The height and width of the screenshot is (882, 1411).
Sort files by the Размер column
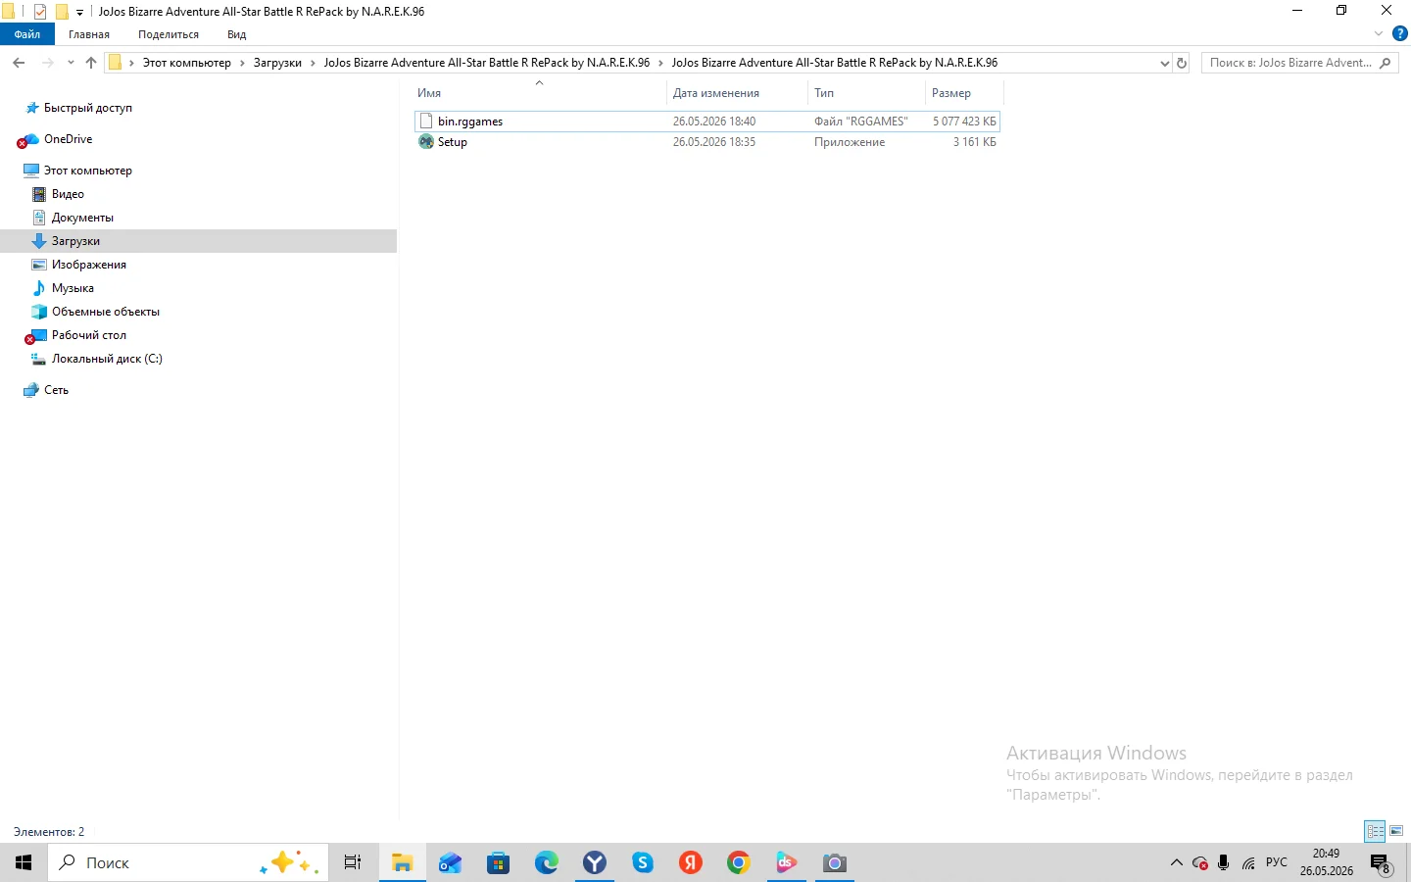[x=951, y=93]
